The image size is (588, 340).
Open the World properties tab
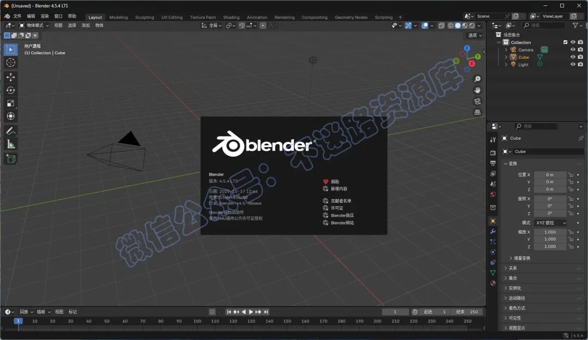493,195
